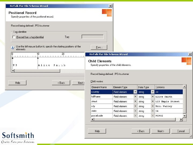Open Data Type dropdown for city row
This screenshot has height=145, width=193.
[x=153, y=106]
